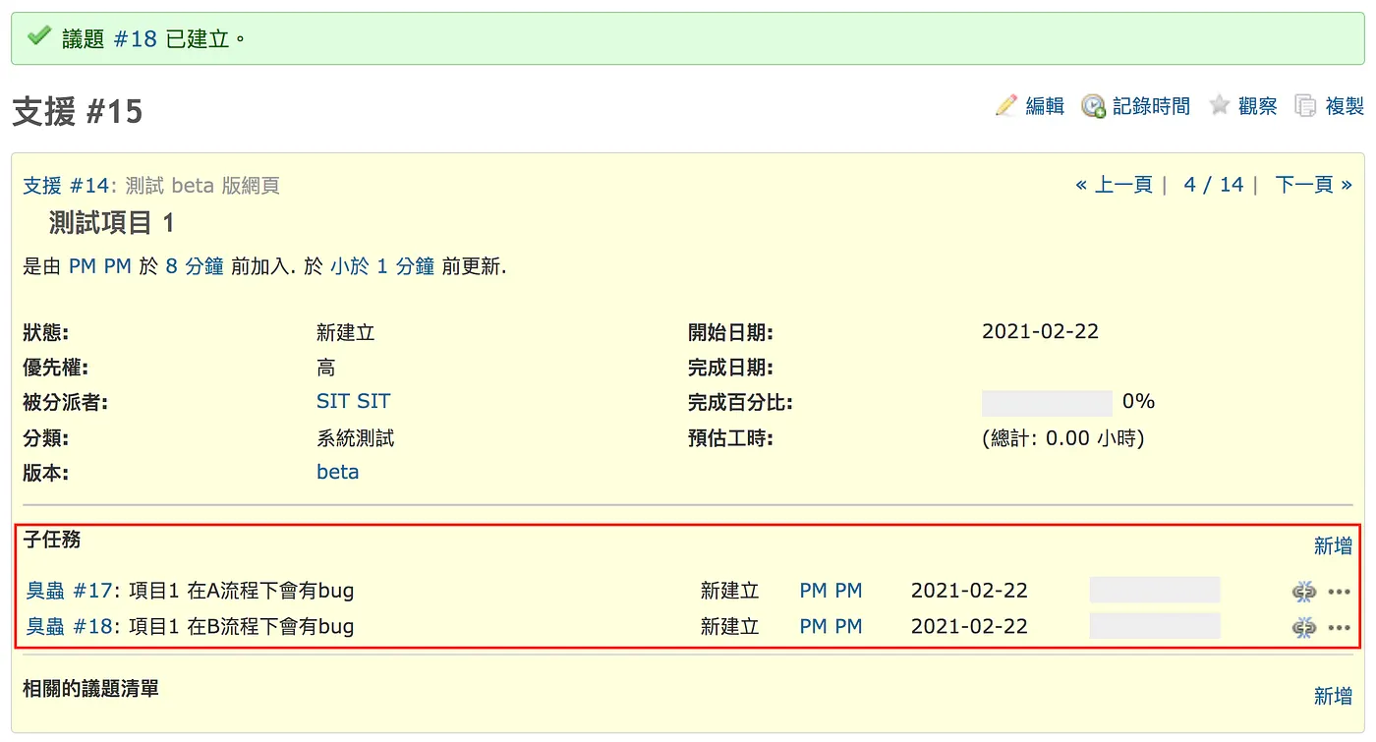The image size is (1376, 742).
Task: Unlink subtask #17 via chain icon
Action: [x=1304, y=592]
